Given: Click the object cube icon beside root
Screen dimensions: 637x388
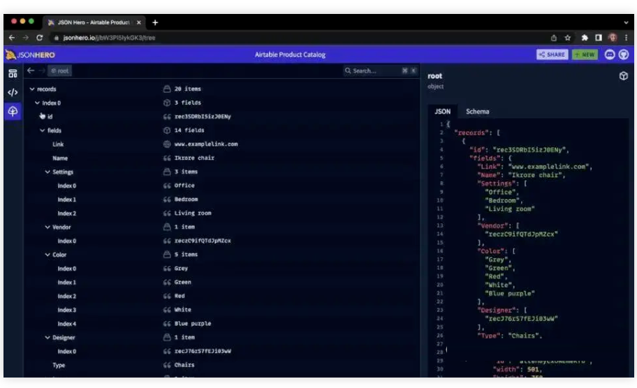Looking at the screenshot, I should coord(623,76).
